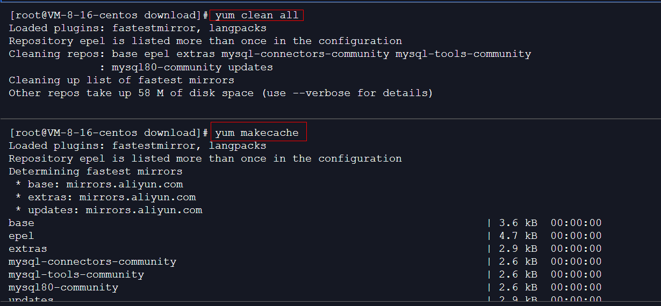Click the "Cleaning repos:" label text

(x=57, y=54)
